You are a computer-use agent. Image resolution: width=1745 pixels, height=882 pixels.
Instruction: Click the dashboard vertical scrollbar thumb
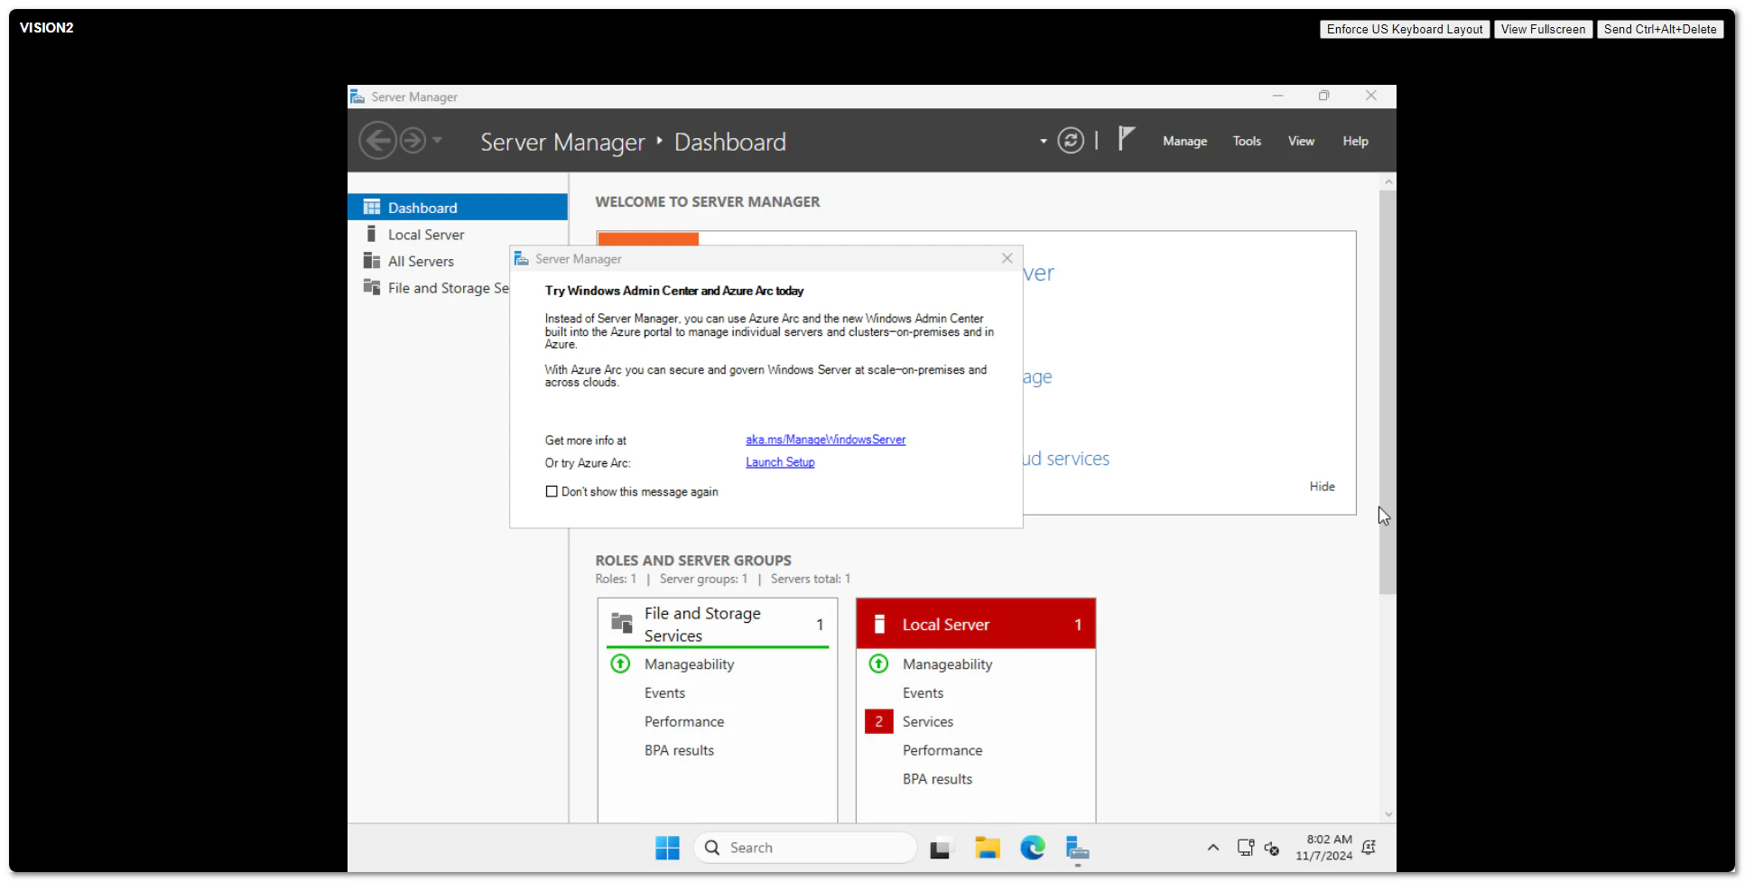1388,392
